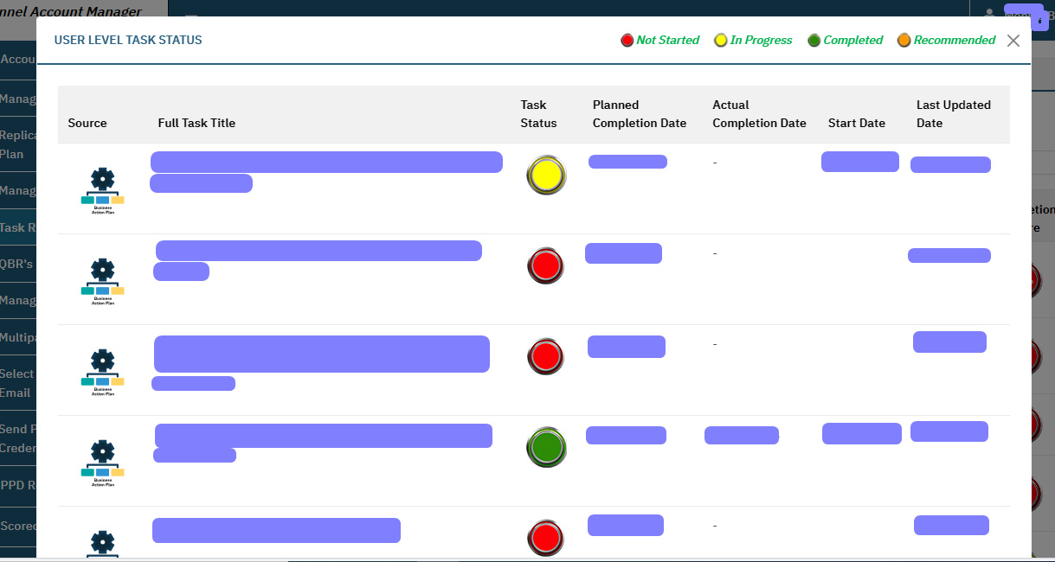Open the Multipa item in the background sidebar
Image resolution: width=1055 pixels, height=562 pixels.
[18, 337]
